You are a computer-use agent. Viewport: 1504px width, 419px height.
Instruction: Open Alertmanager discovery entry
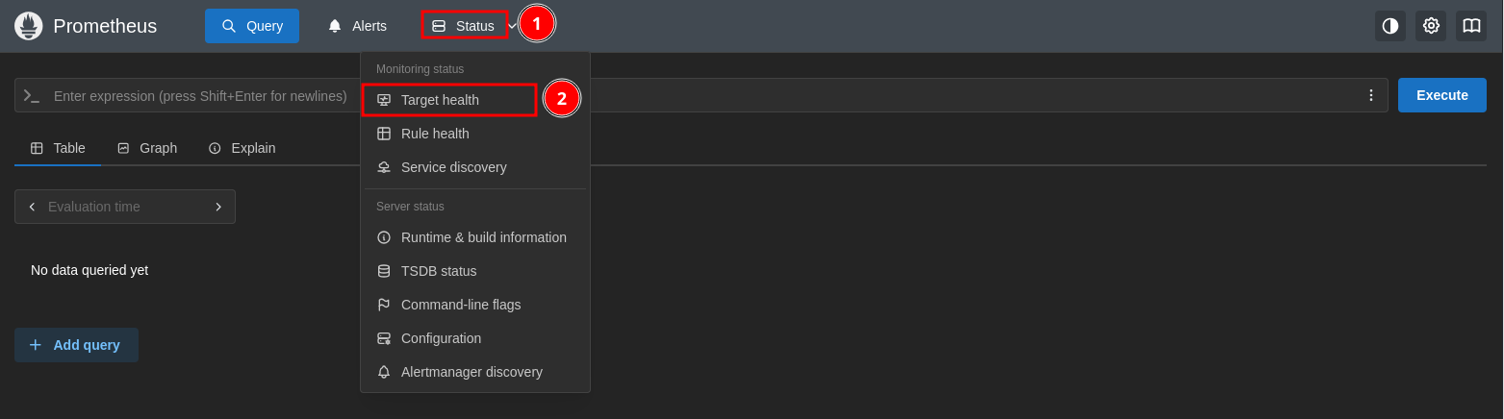472,372
